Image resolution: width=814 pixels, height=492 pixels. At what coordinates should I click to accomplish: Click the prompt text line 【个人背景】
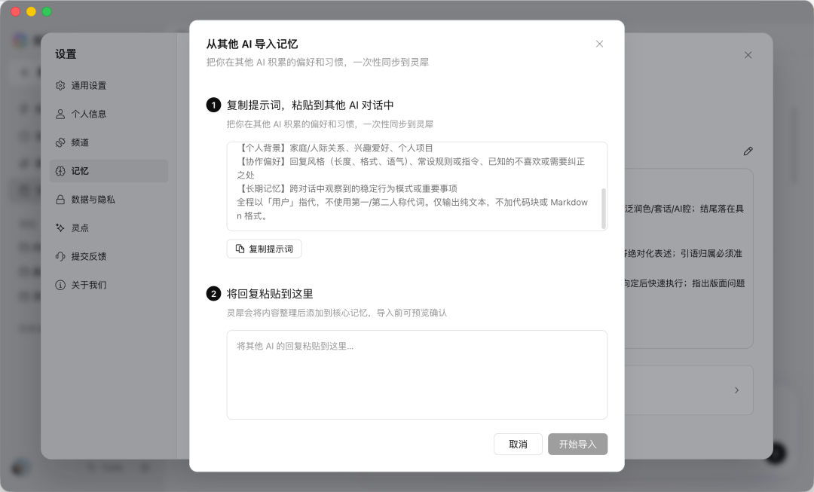pos(335,148)
